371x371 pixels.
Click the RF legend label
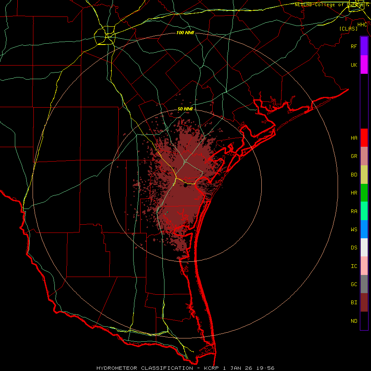[354, 46]
